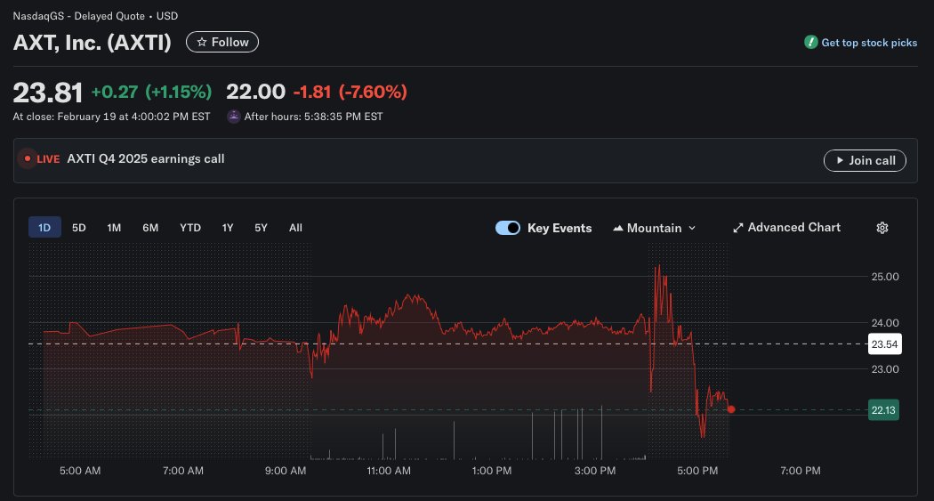
Task: Click the -1.81 (-7.60%) after hours change
Action: pos(350,92)
